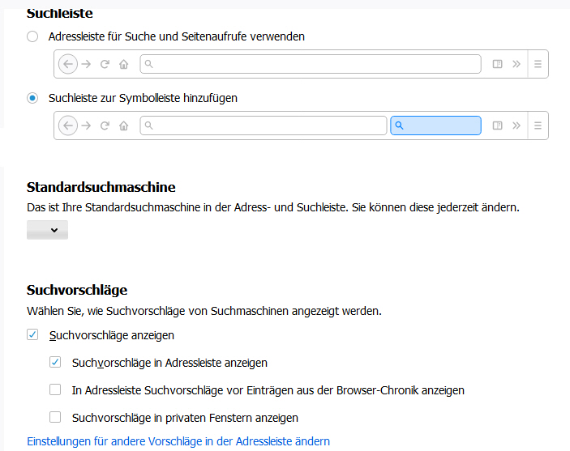Click sidebar icon in the address-bar-only toolbar preview
The width and height of the screenshot is (570, 451).
498,64
